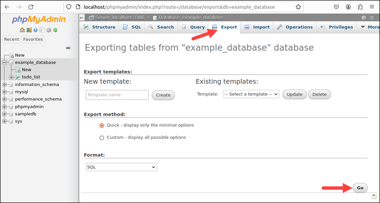
Task: Click the Template name input field
Action: 117,95
